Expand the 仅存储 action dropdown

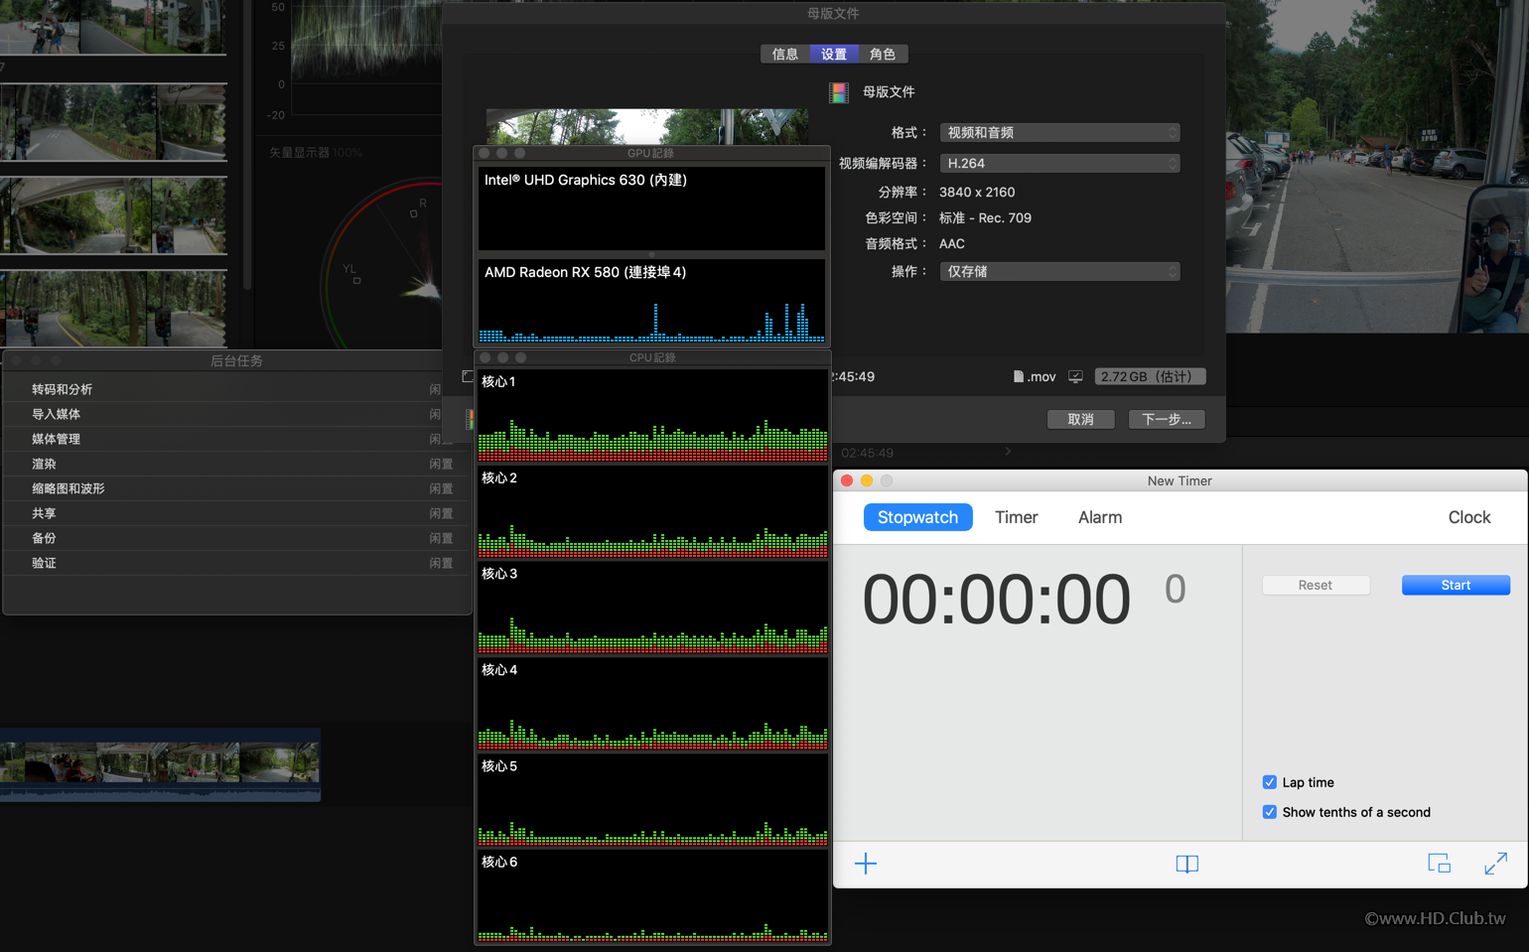coord(1059,271)
